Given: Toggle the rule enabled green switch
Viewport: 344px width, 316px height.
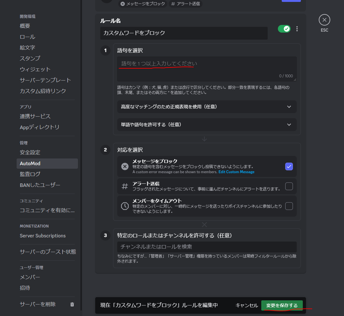Looking at the screenshot, I should point(284,29).
